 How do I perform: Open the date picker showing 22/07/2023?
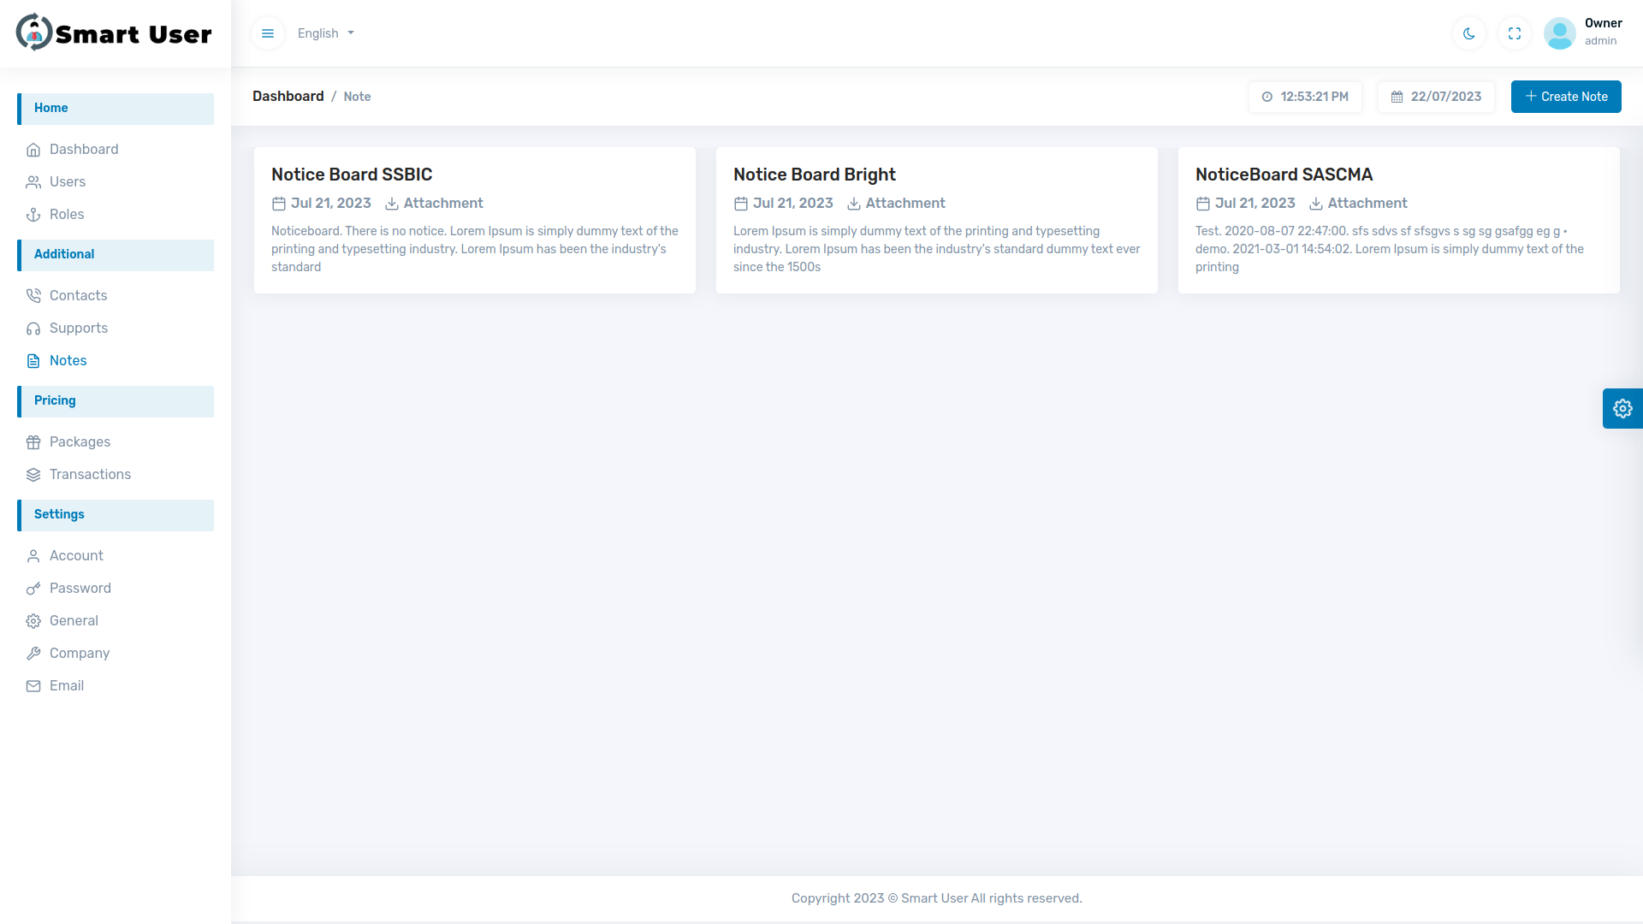click(x=1436, y=97)
